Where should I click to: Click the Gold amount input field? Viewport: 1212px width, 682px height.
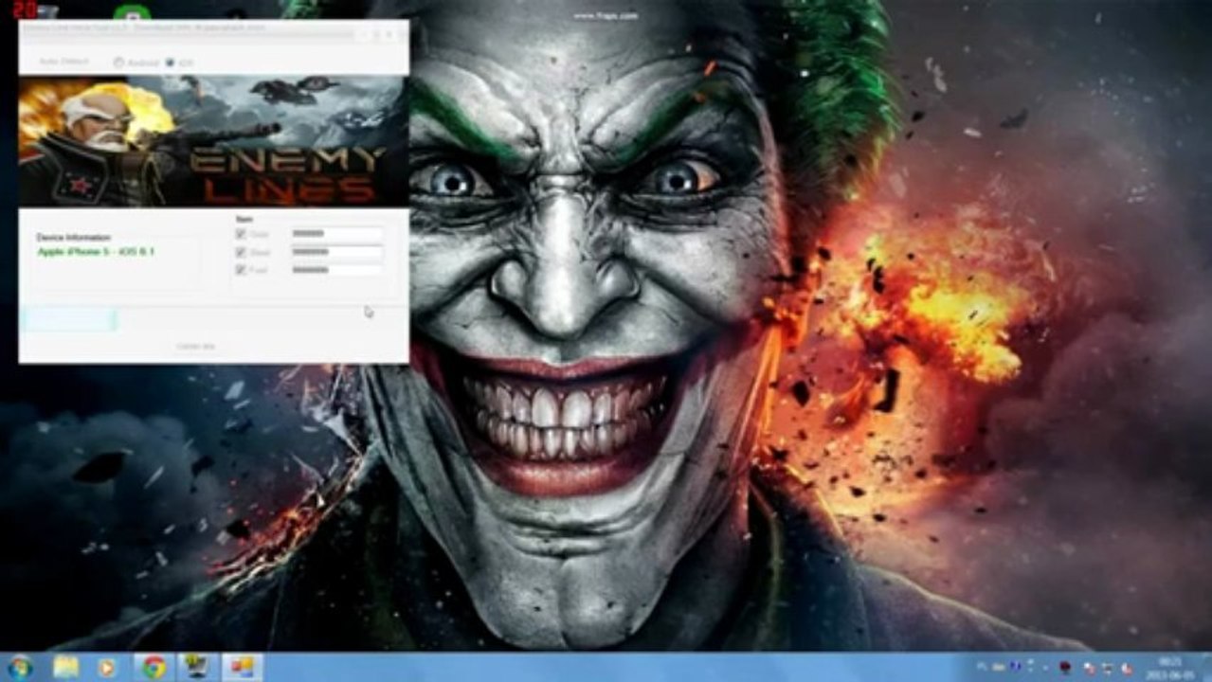336,234
